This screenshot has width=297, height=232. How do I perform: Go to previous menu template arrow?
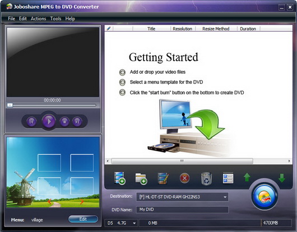tap(49, 201)
